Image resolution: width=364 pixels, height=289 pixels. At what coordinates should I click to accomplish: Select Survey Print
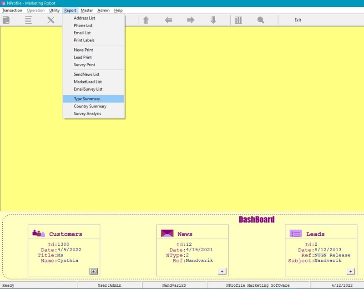pos(94,65)
